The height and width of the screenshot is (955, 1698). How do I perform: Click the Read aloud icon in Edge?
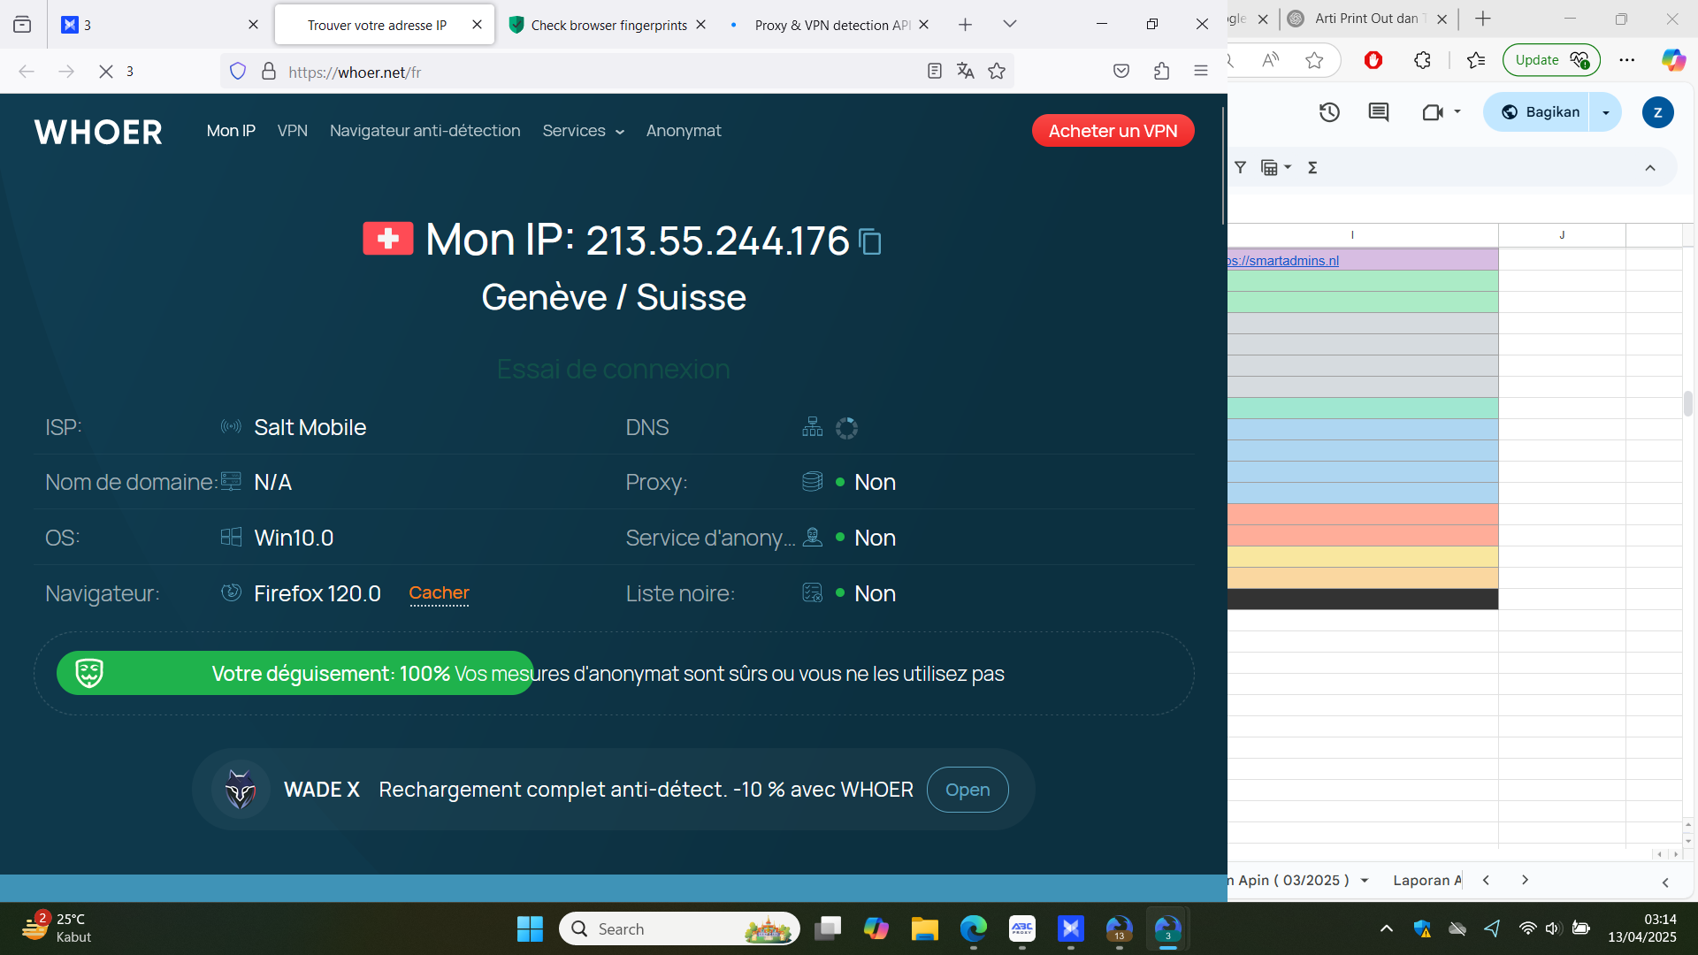[1271, 60]
